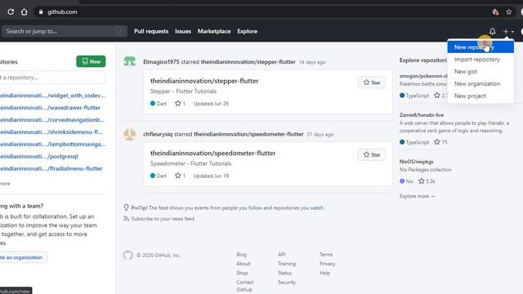523x294 pixels.
Task: Click the star count icon on the speedometer-flutter card
Action: click(x=178, y=176)
